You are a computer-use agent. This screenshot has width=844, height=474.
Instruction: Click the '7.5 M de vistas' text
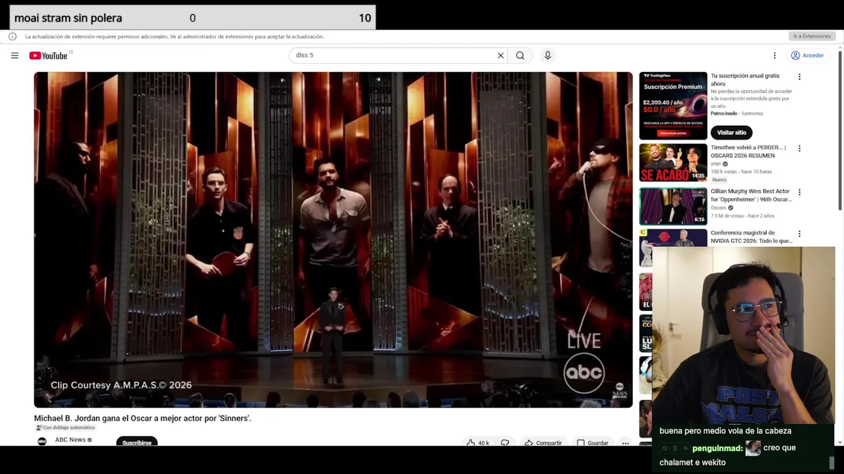pyautogui.click(x=728, y=216)
